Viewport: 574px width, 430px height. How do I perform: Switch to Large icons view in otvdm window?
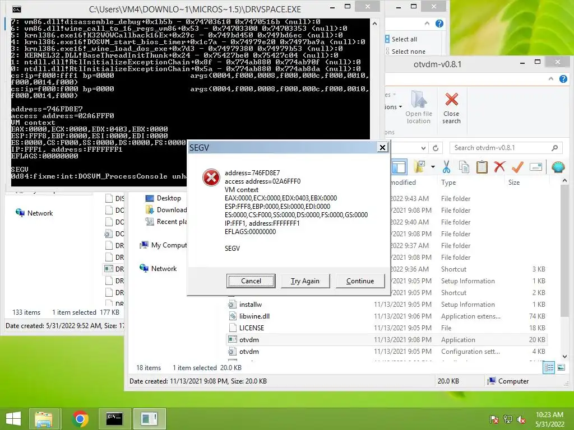tap(561, 367)
